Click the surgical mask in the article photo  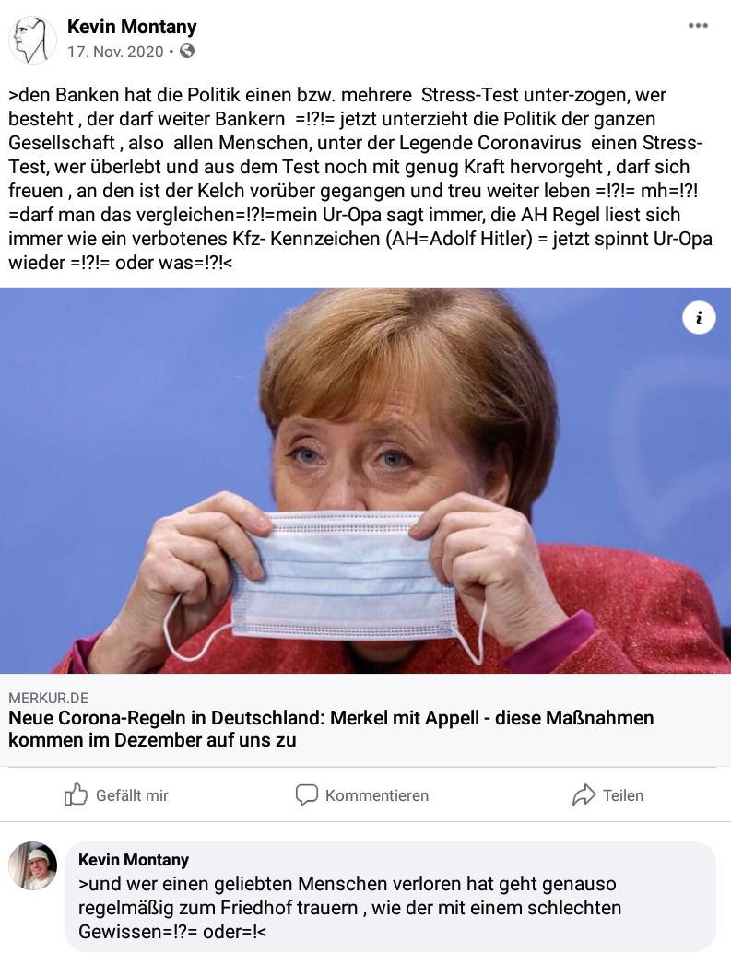click(x=345, y=571)
